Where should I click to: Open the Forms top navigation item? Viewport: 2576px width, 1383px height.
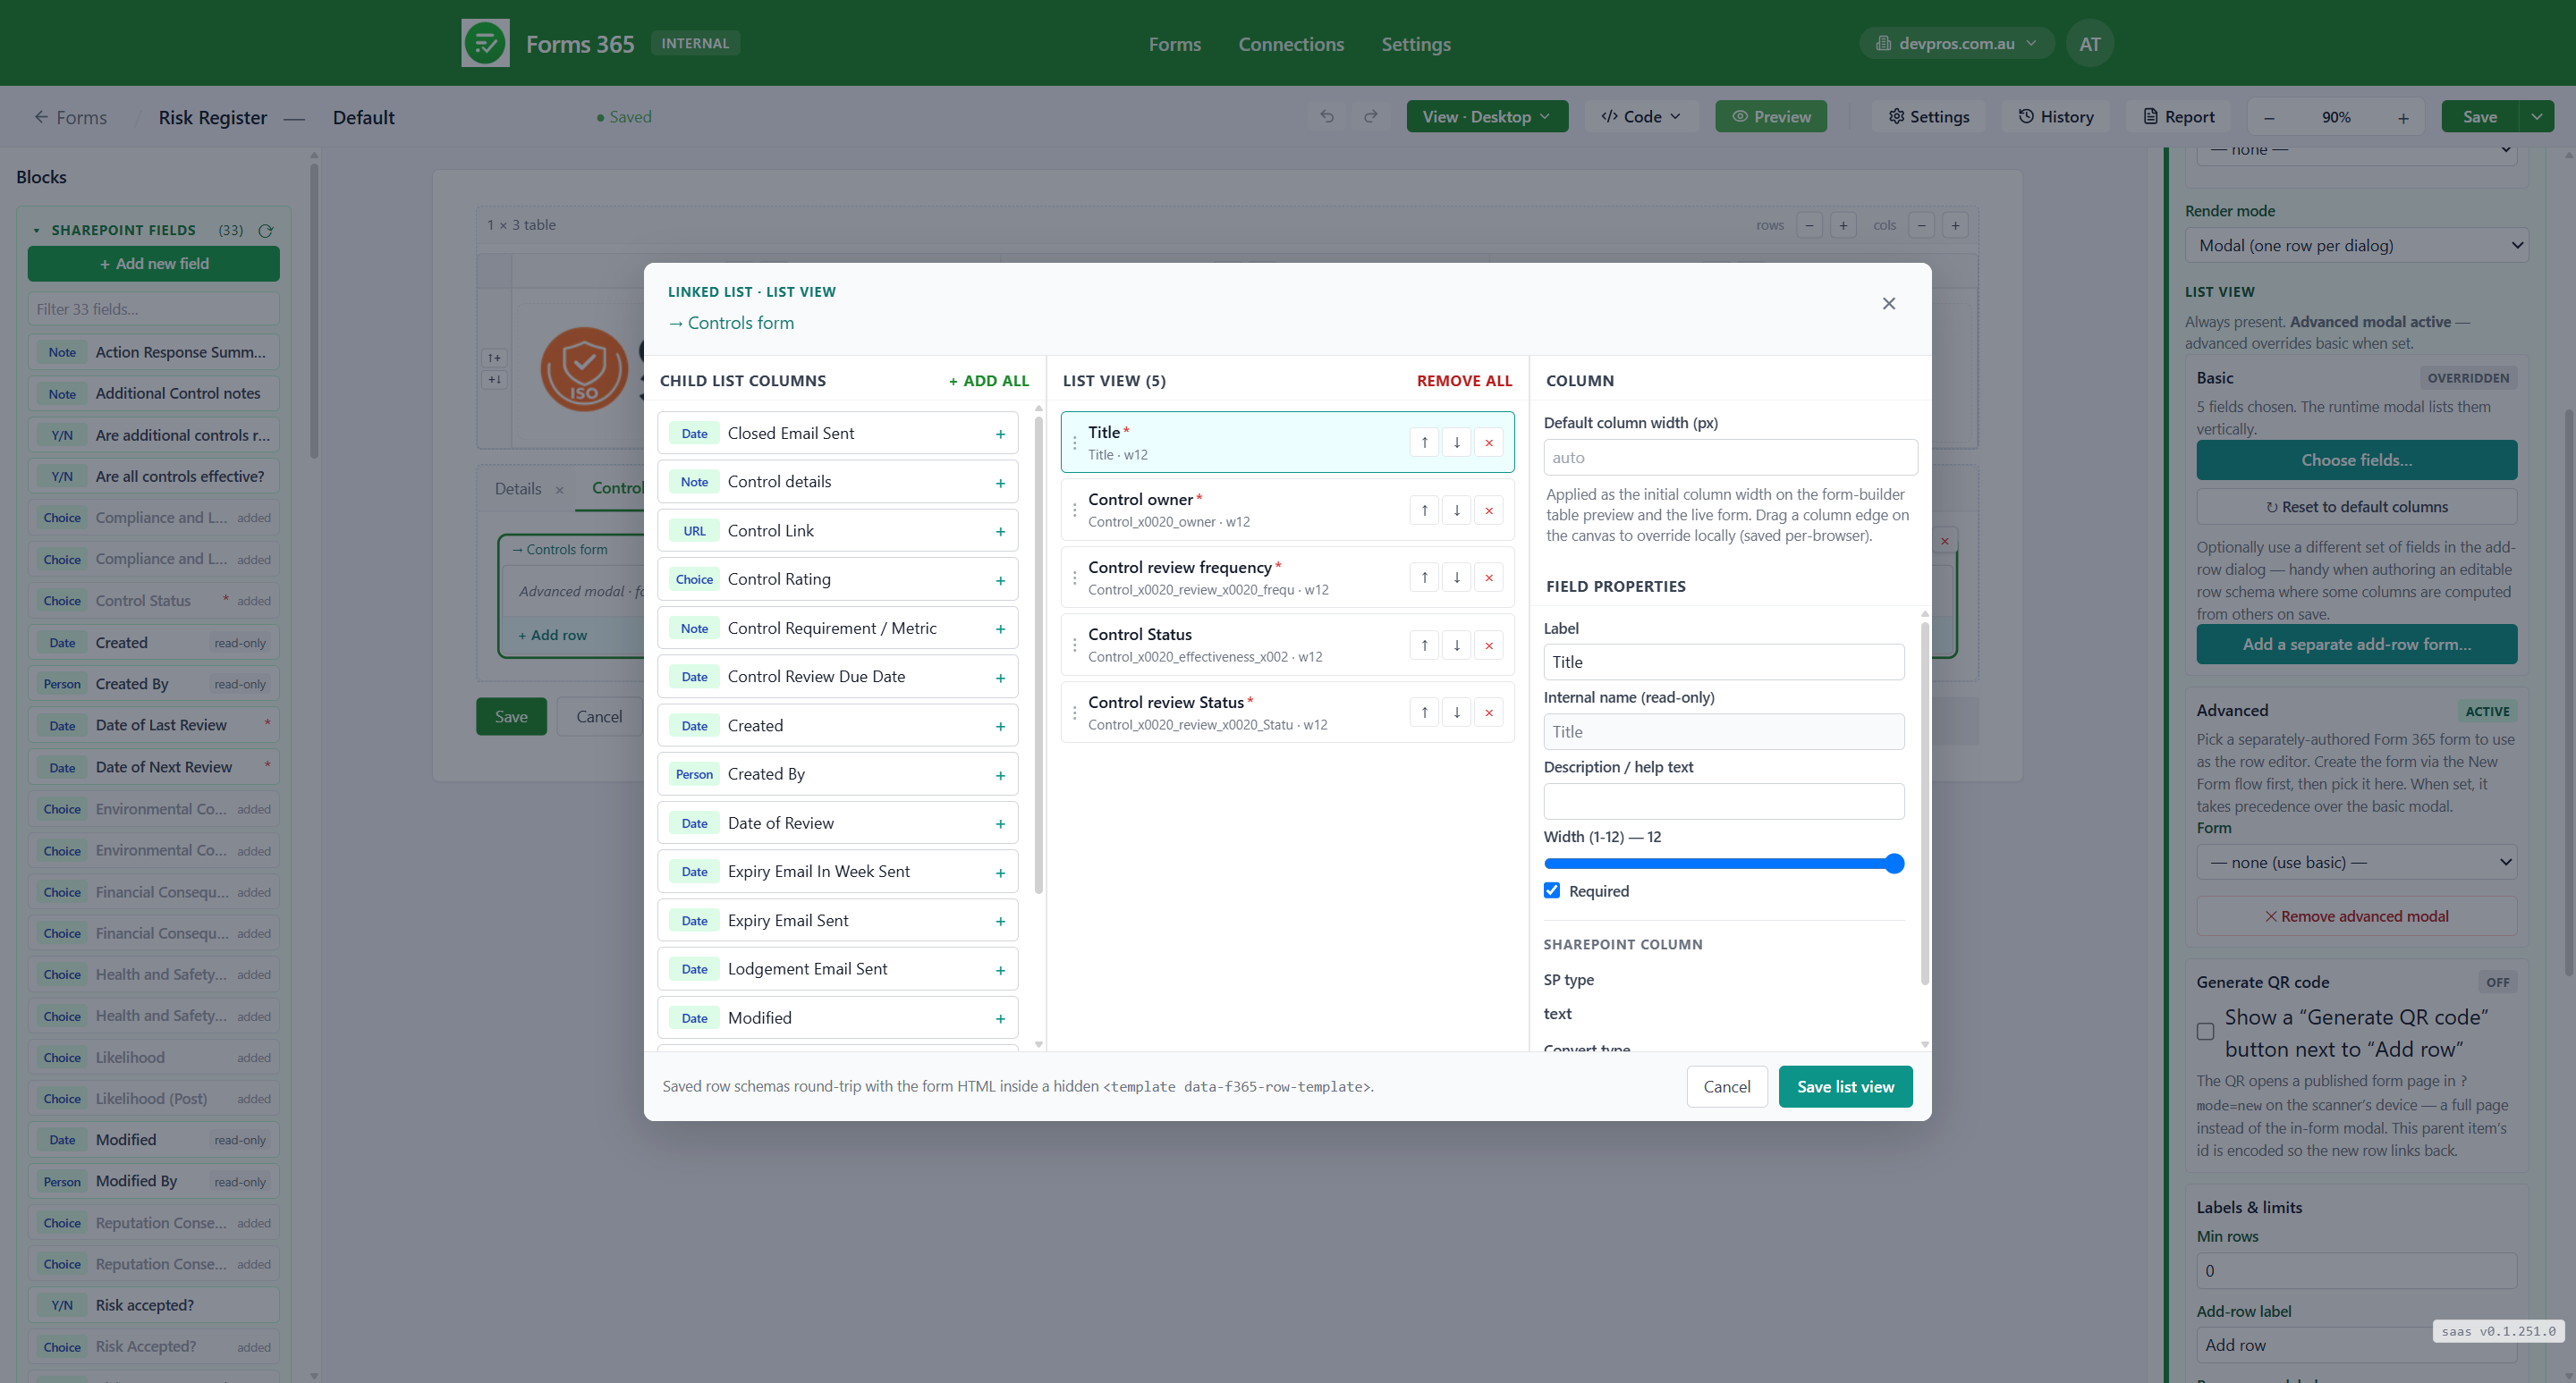(1174, 44)
